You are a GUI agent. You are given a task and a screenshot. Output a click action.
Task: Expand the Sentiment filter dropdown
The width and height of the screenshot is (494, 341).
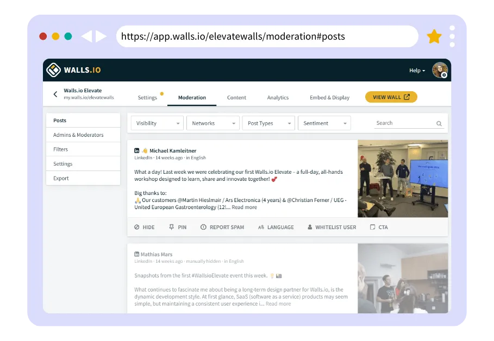324,123
